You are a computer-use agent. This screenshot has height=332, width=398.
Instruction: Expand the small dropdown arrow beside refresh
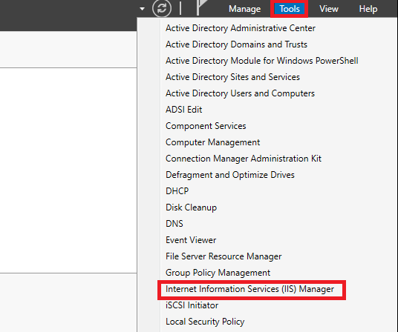point(142,9)
